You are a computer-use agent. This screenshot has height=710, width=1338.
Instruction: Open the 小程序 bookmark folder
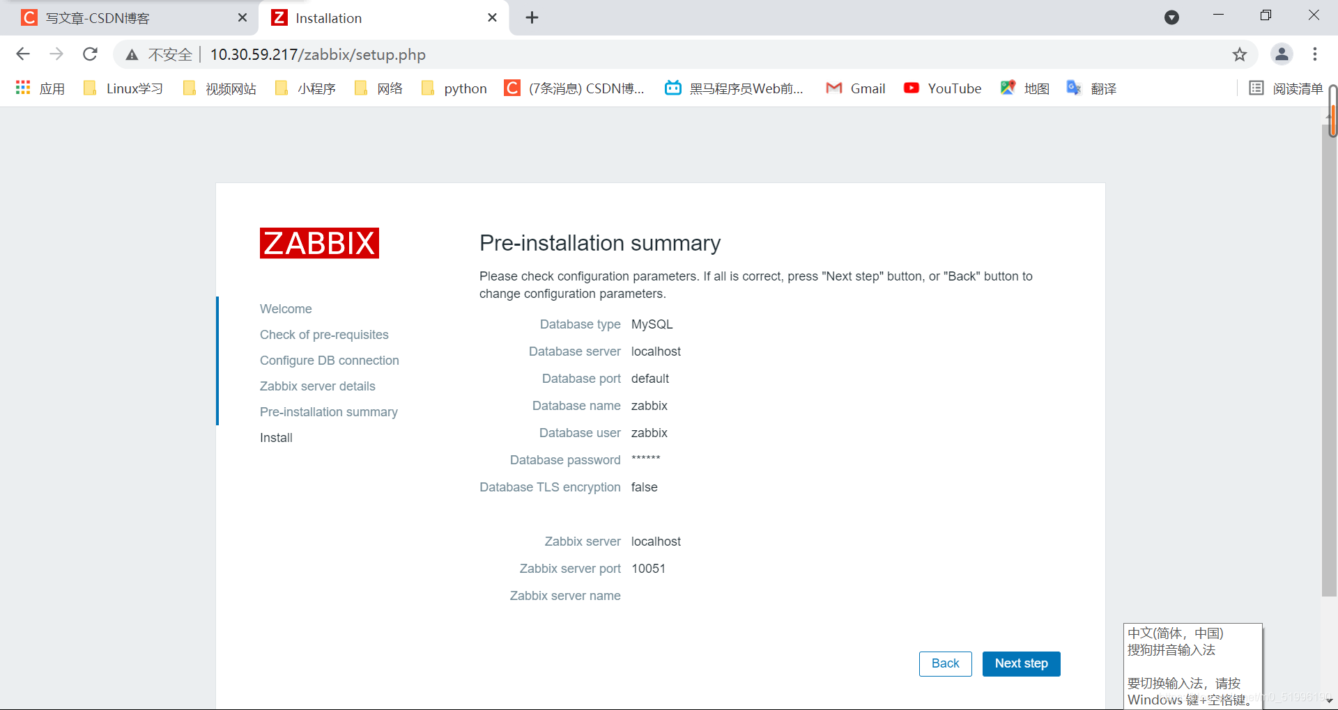[306, 88]
